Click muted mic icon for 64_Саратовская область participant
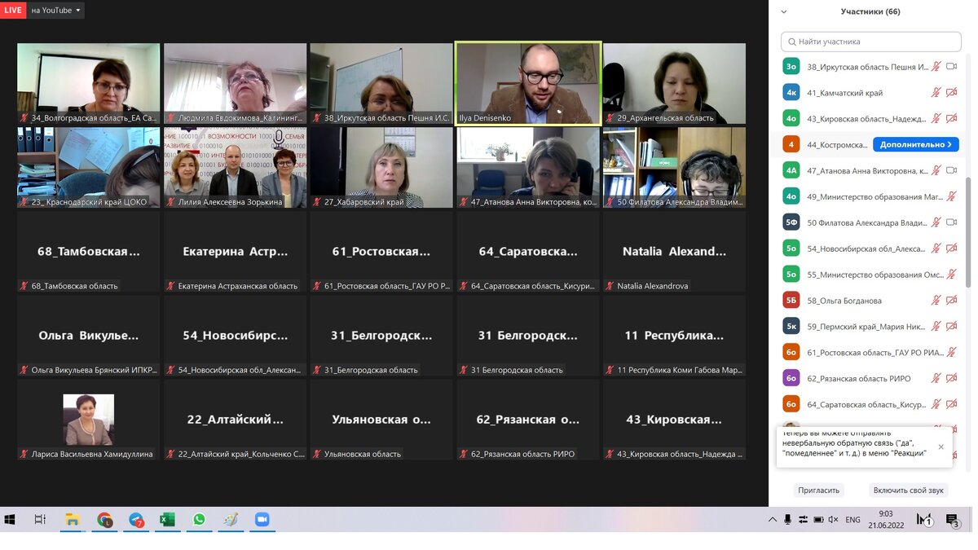 click(x=936, y=404)
